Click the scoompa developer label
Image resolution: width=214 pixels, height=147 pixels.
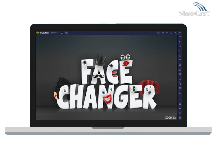170,118
